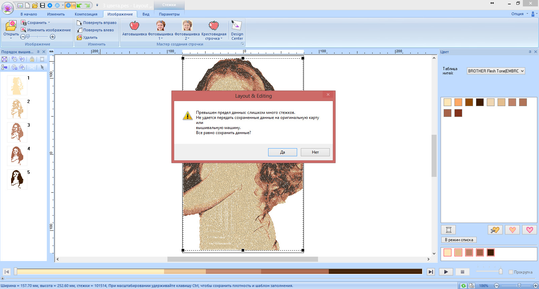Click the warning triangle icon in the dialog
The image size is (539, 289).
[x=188, y=116]
